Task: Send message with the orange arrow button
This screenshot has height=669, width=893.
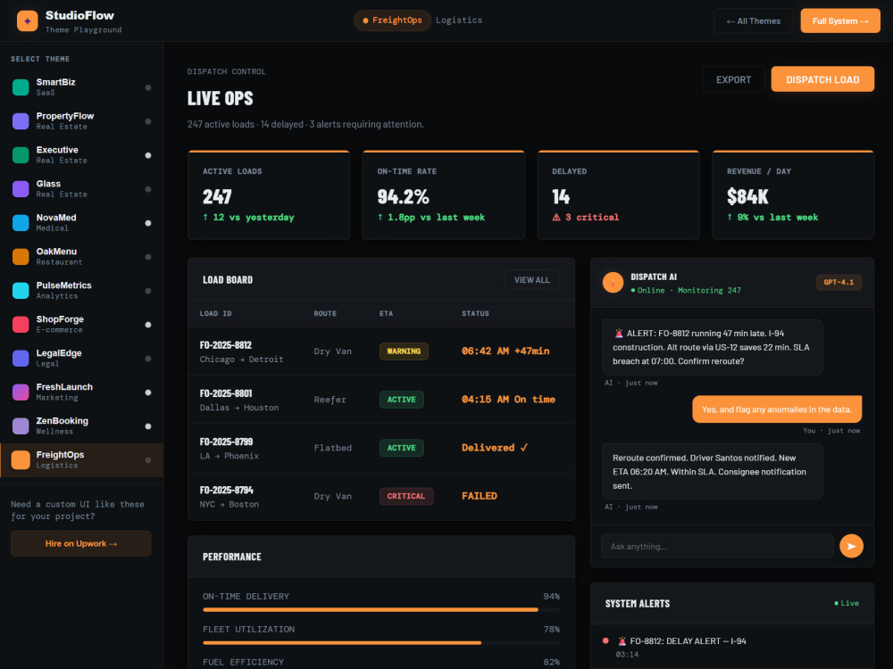Action: (x=851, y=546)
